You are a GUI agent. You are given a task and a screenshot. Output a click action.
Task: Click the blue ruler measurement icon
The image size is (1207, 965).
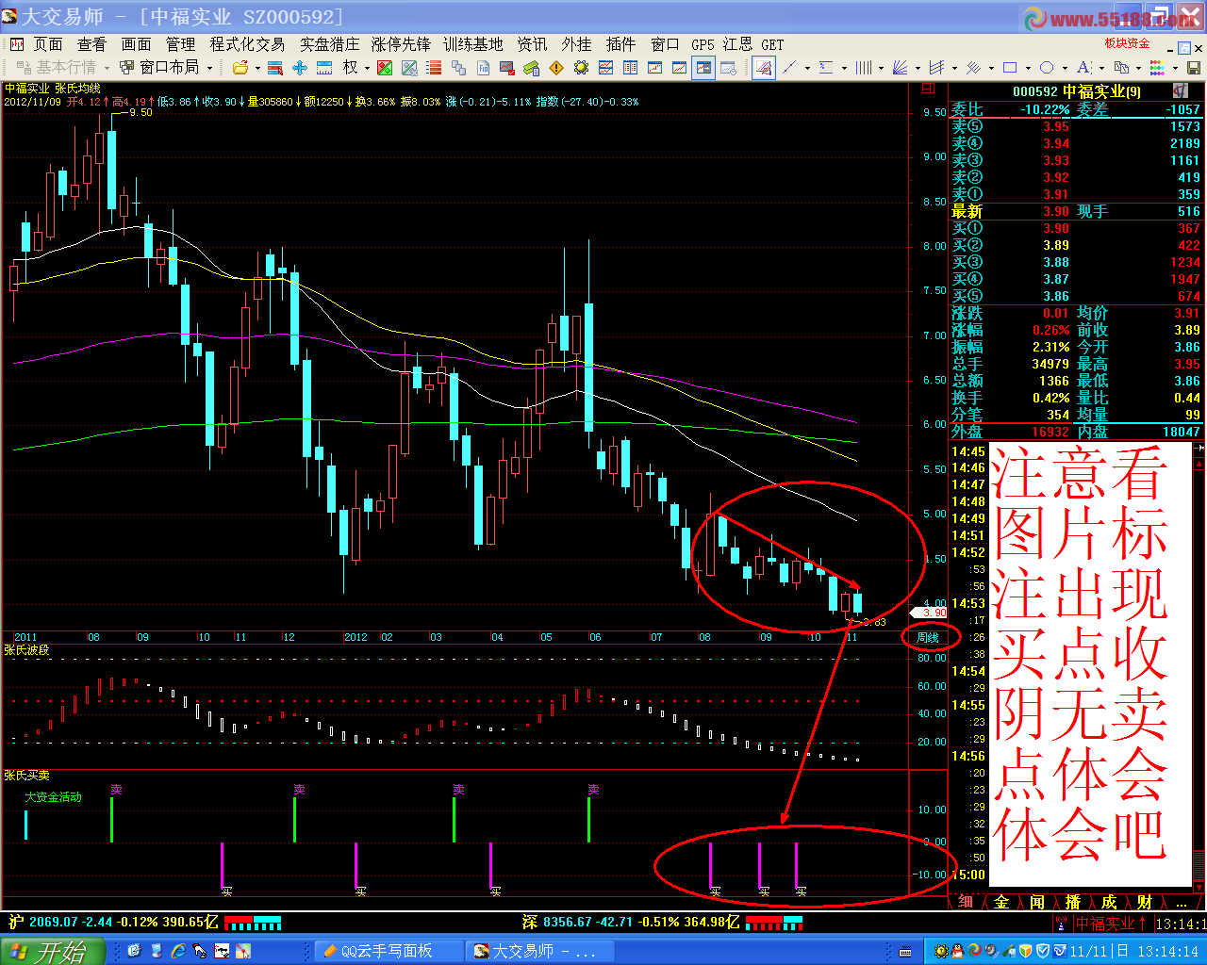tap(324, 68)
